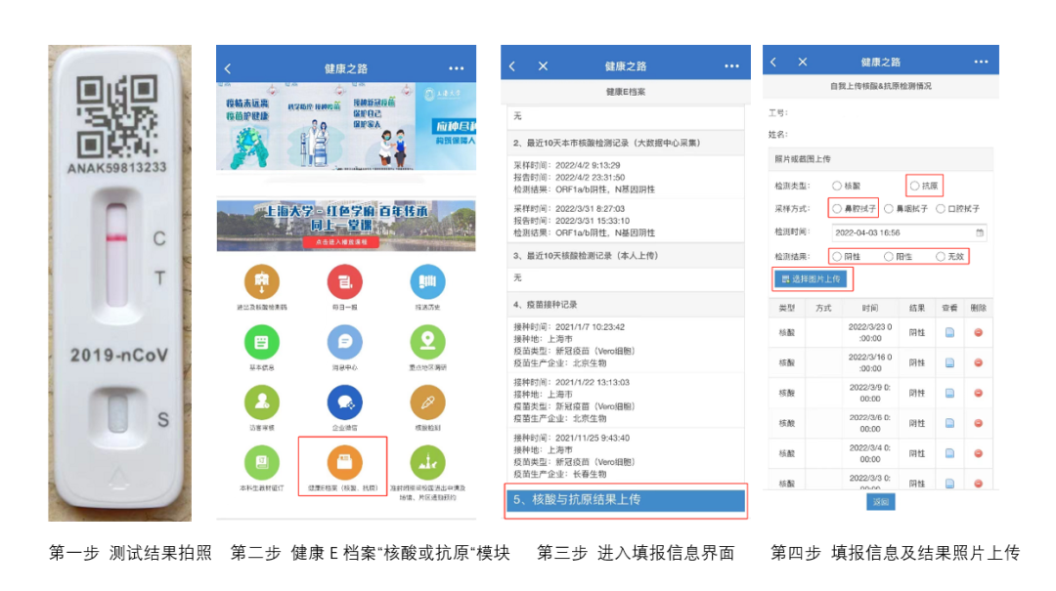This screenshot has width=1056, height=591.
Task: Select the 健康E档案（核酸、抗原）module icon
Action: 346,459
